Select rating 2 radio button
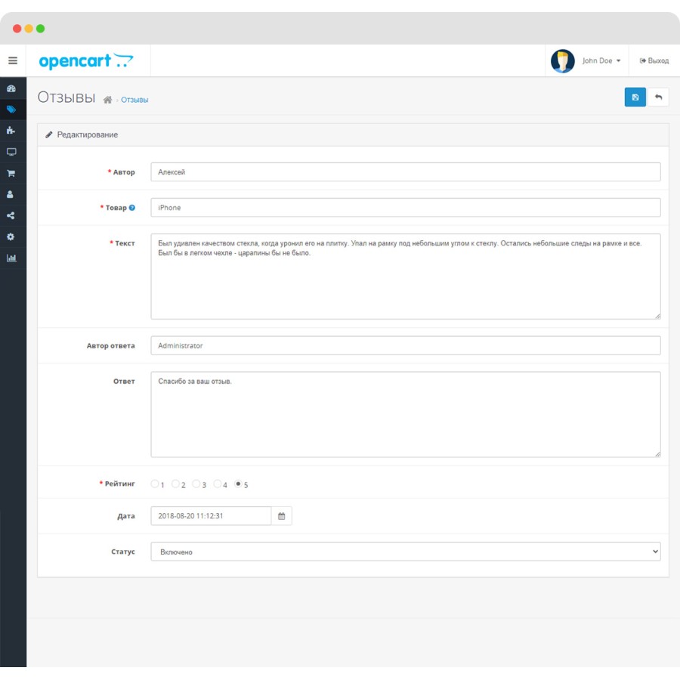The image size is (680, 680). (x=175, y=484)
